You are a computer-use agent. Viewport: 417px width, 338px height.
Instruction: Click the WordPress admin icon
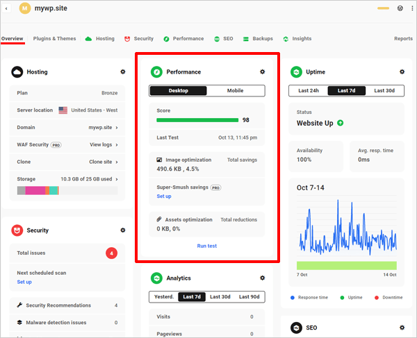(400, 8)
